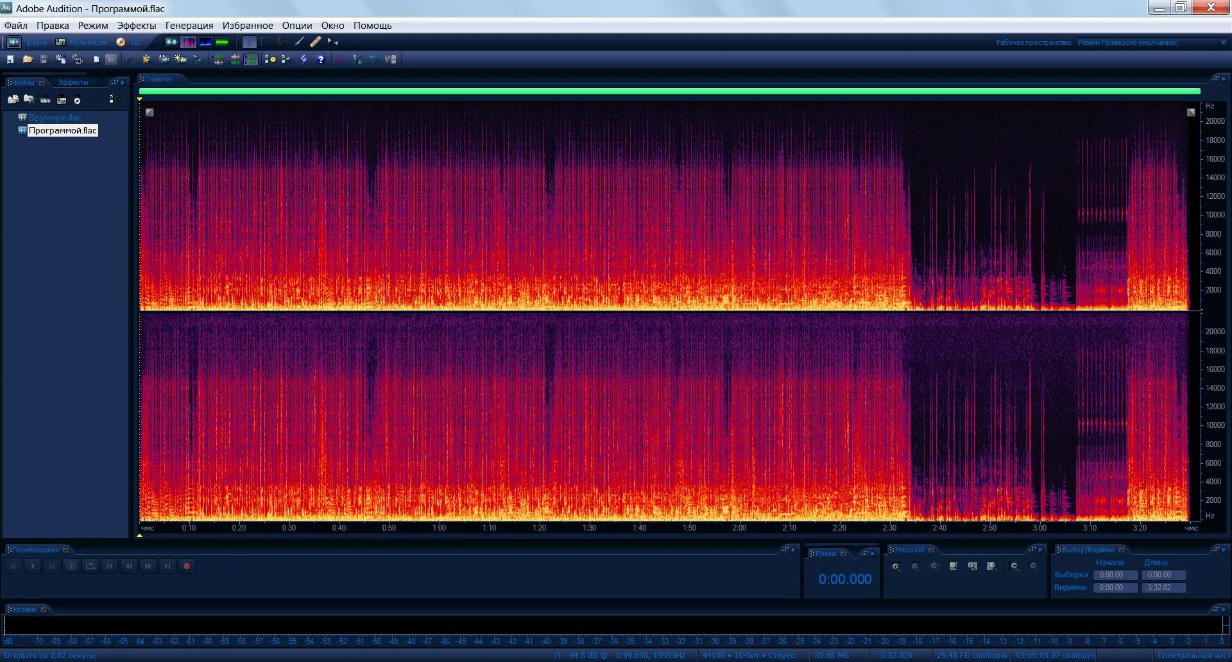
Task: Open Масштаб panel flyout menu arrow
Action: (1041, 550)
